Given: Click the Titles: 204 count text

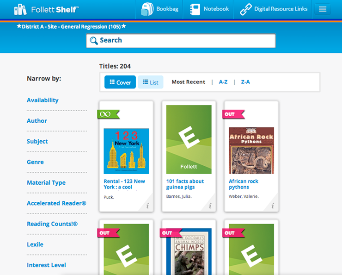Looking at the screenshot, I should (115, 66).
